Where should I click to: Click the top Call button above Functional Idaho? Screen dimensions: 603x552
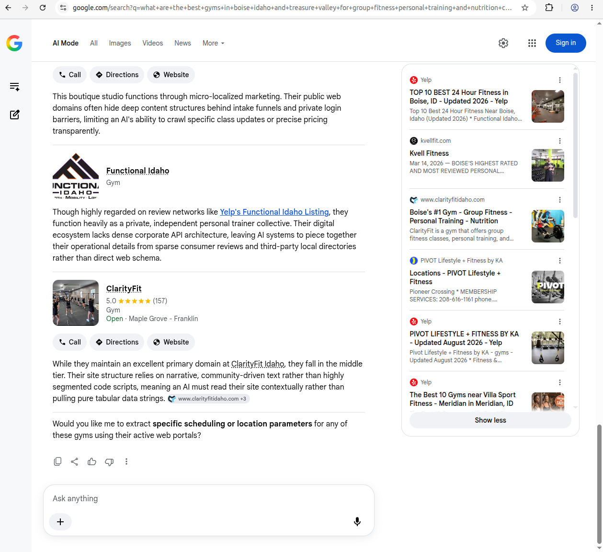click(70, 75)
